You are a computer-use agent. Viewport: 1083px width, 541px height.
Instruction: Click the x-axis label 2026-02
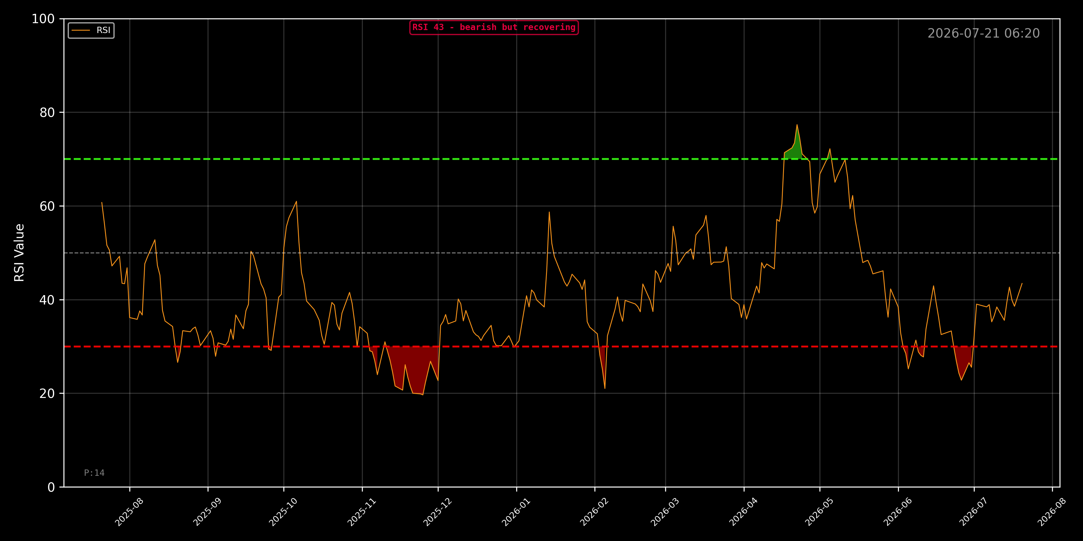point(594,512)
